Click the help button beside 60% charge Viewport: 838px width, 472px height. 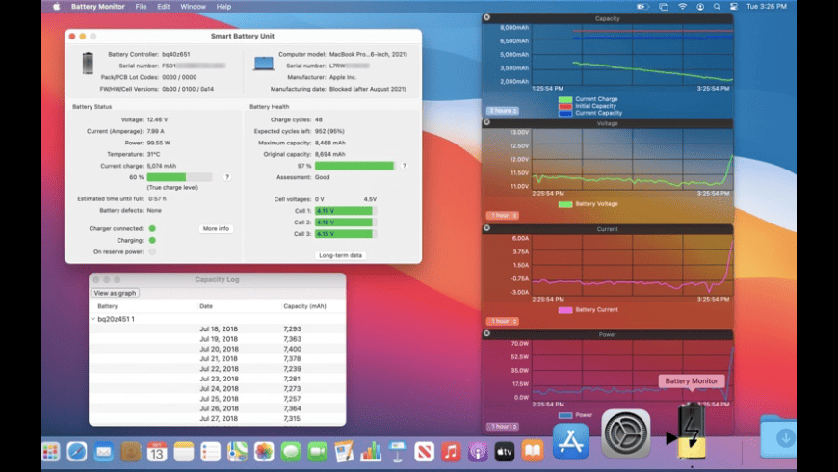[x=227, y=177]
